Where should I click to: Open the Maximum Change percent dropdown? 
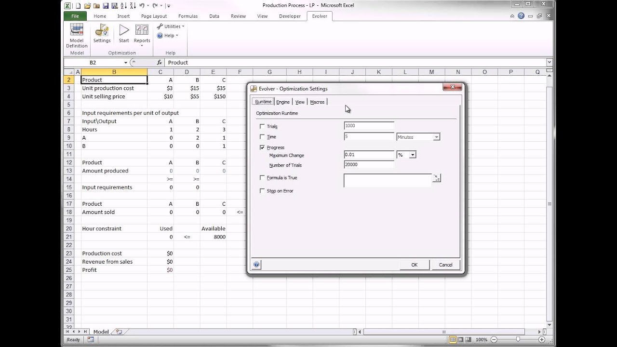click(x=413, y=155)
